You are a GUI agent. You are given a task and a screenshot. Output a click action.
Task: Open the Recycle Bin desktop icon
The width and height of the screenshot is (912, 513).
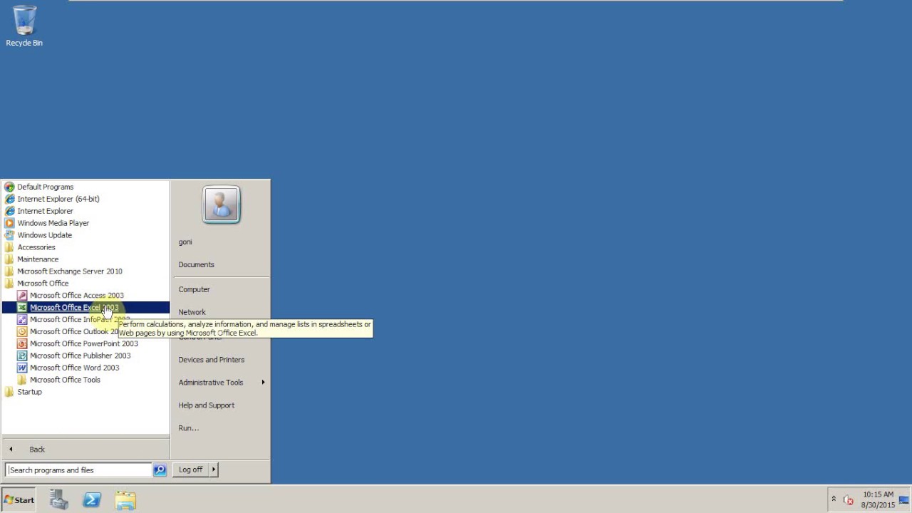coord(24,26)
